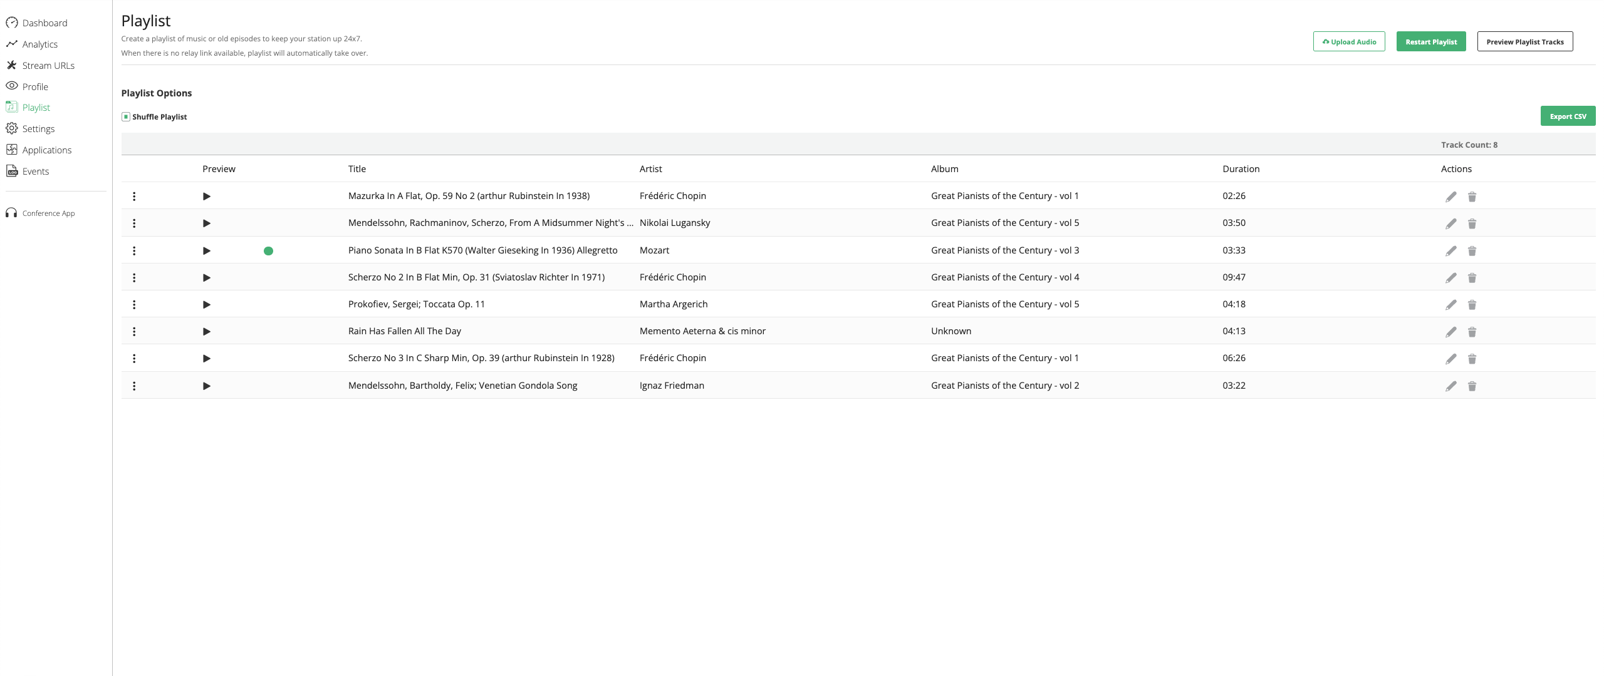Click pencil icon for Prokofiev Toccata track
The width and height of the screenshot is (1604, 676).
click(1450, 305)
